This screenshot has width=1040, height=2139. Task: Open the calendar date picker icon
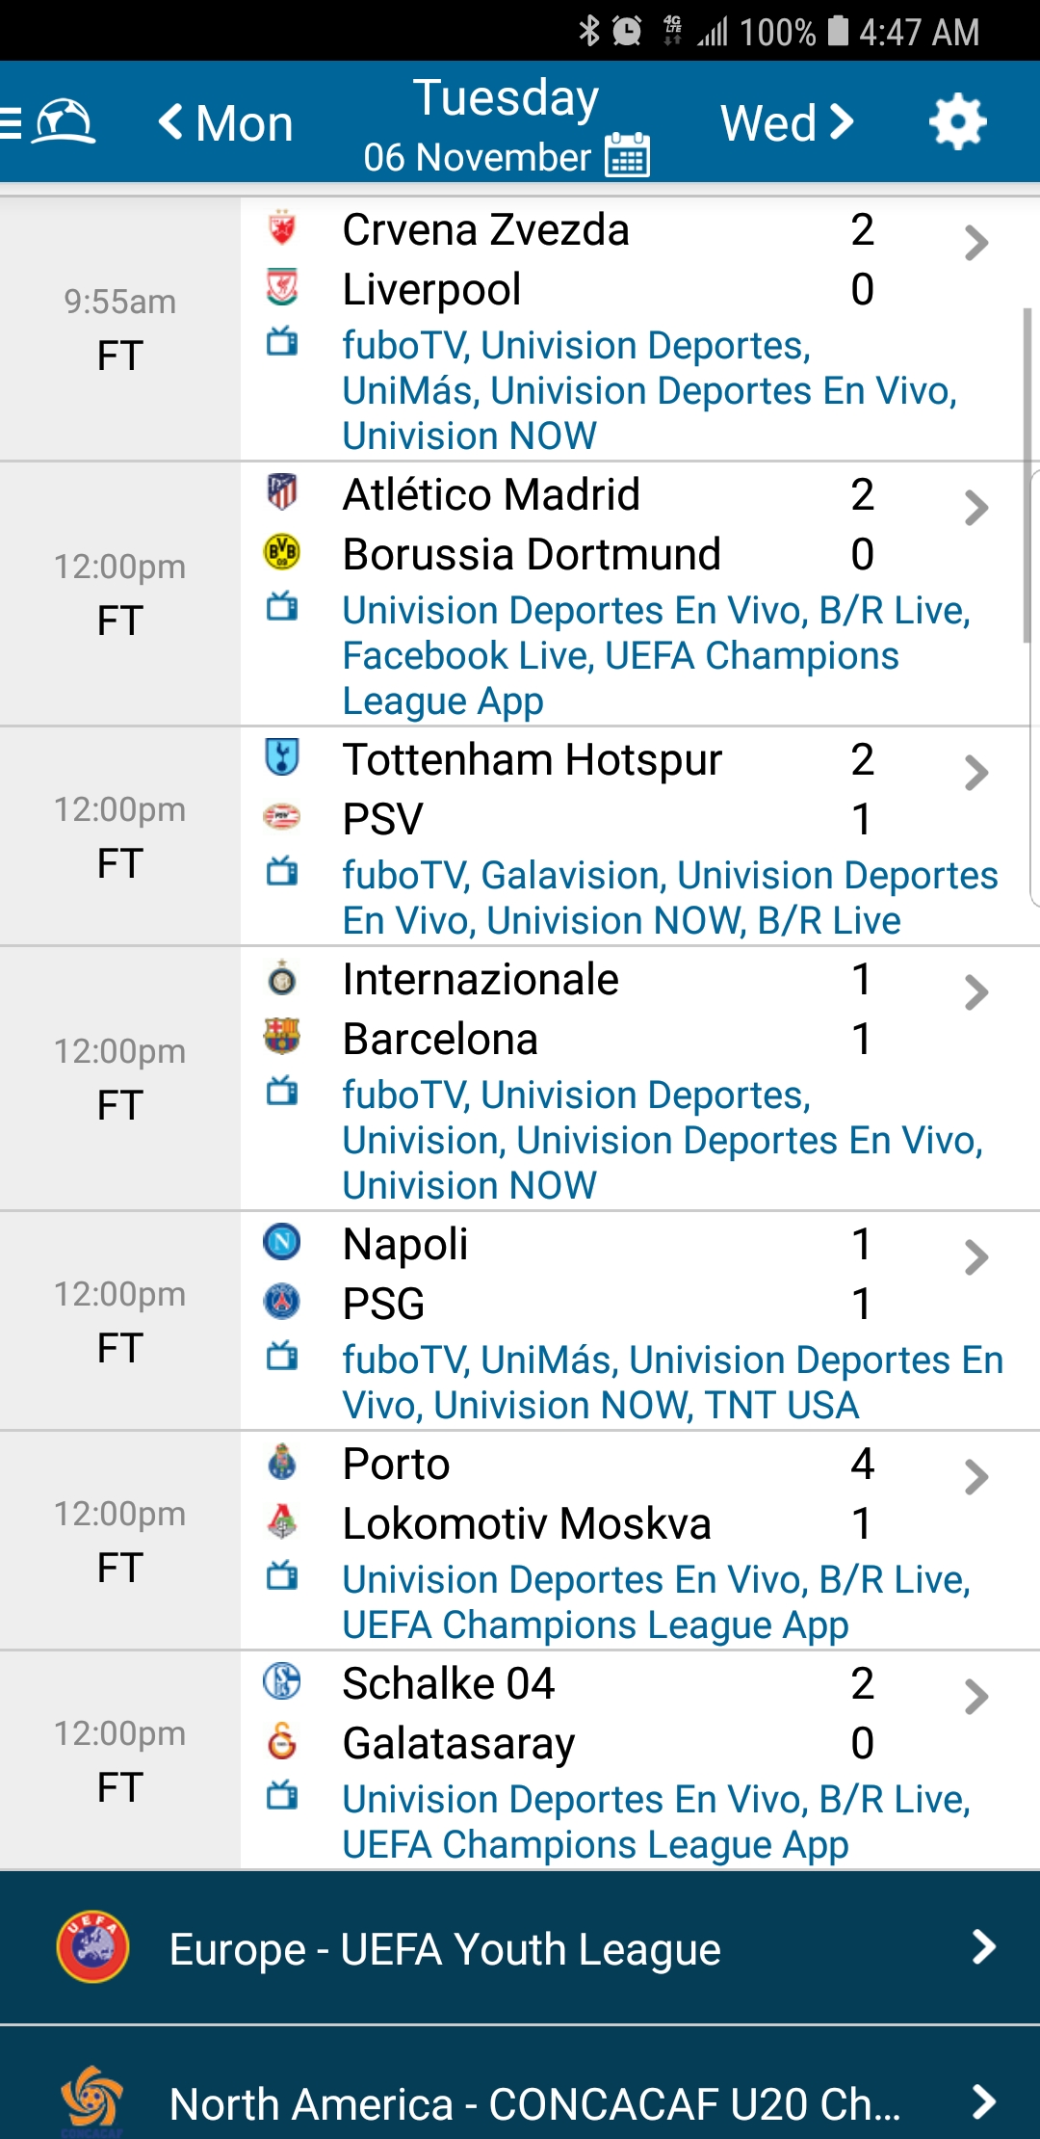(627, 155)
